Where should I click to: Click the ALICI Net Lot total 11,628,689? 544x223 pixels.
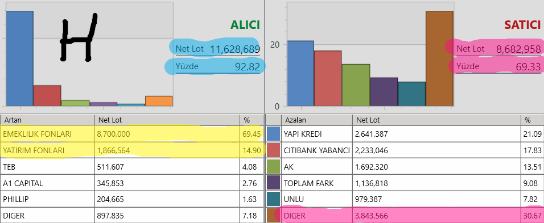pos(234,49)
